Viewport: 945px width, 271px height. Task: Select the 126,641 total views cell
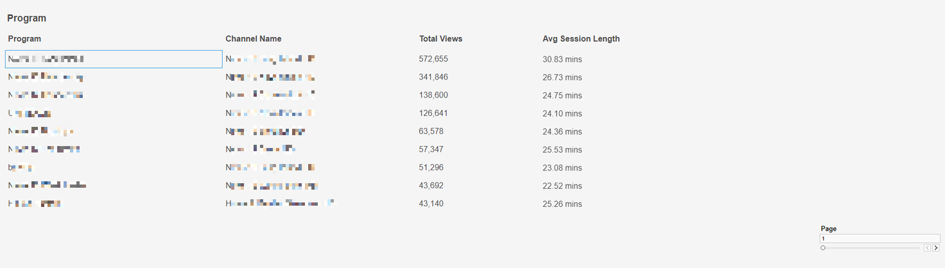point(433,113)
